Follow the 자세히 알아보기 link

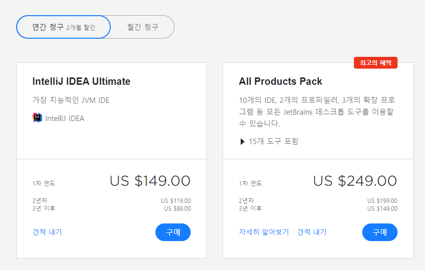tap(264, 232)
